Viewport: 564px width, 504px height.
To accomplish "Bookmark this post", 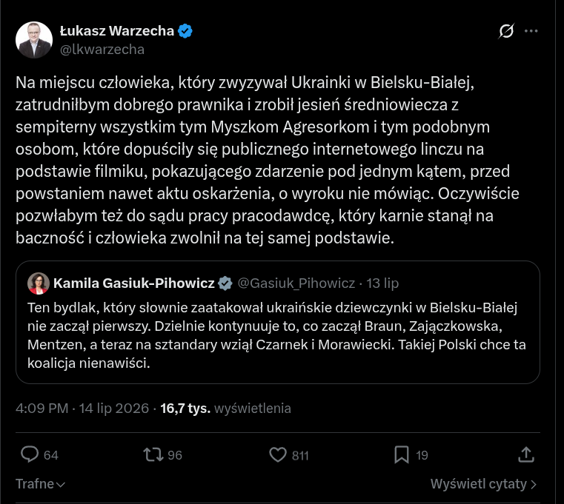I will [x=402, y=454].
